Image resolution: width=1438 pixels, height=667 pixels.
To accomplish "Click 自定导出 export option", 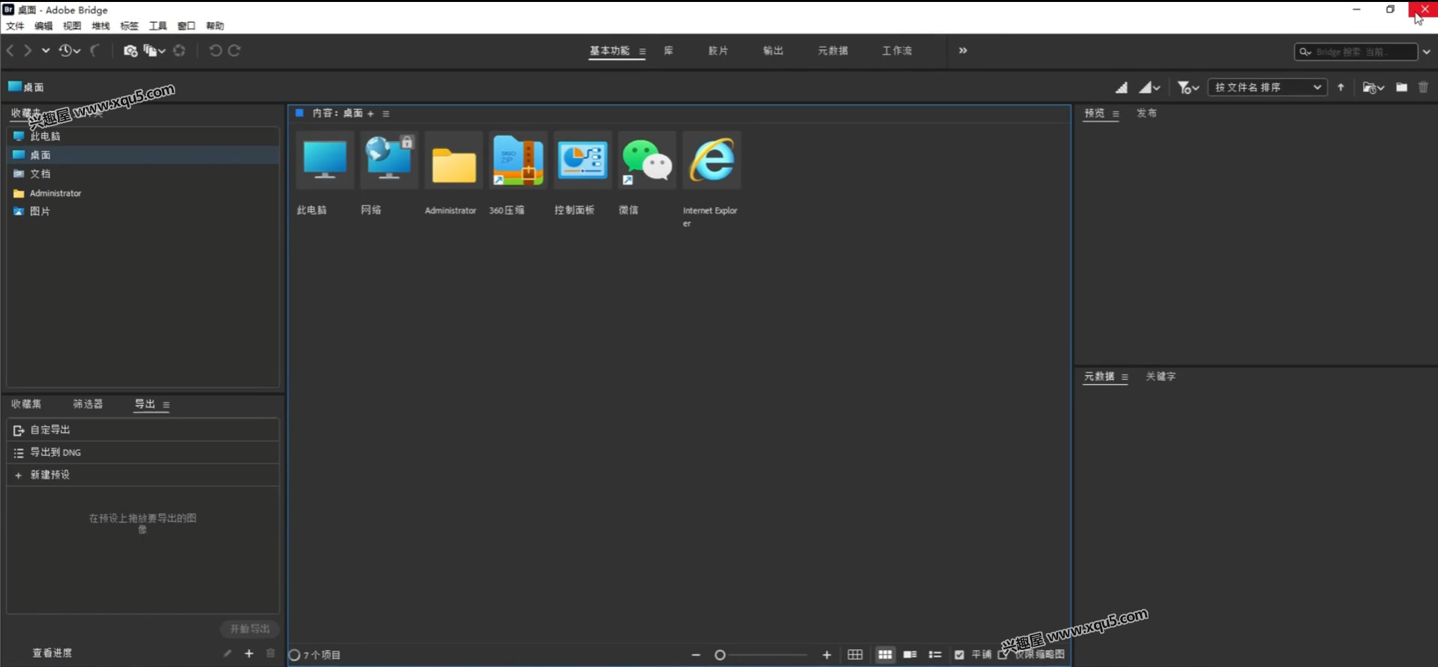I will point(143,430).
